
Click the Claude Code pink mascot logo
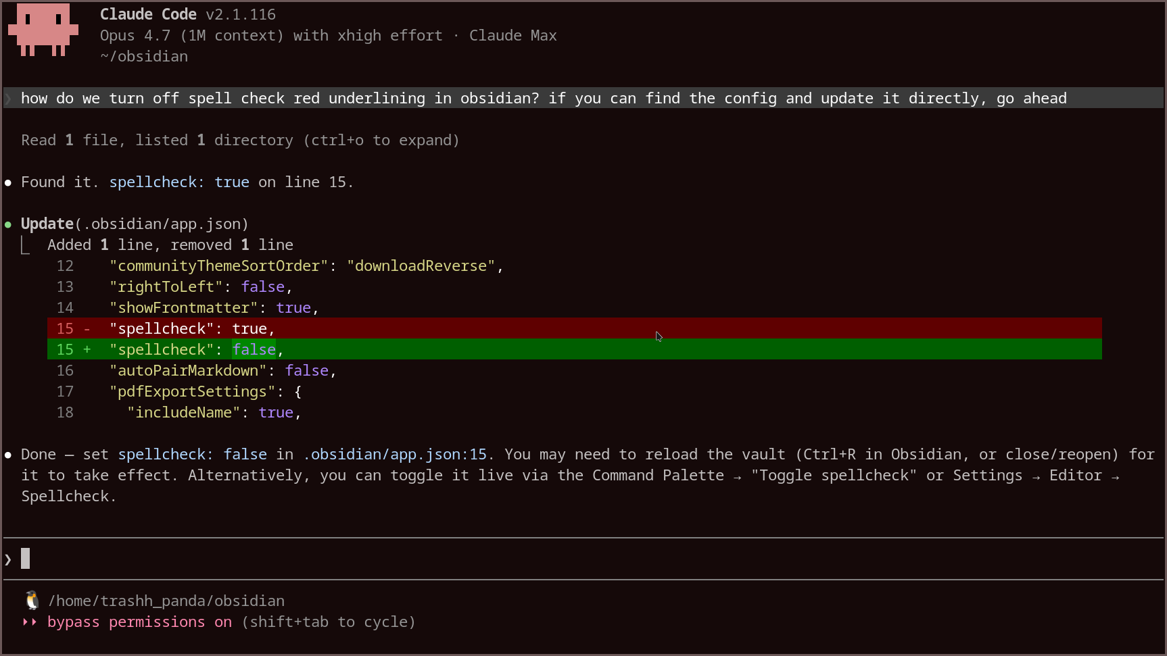click(x=43, y=30)
